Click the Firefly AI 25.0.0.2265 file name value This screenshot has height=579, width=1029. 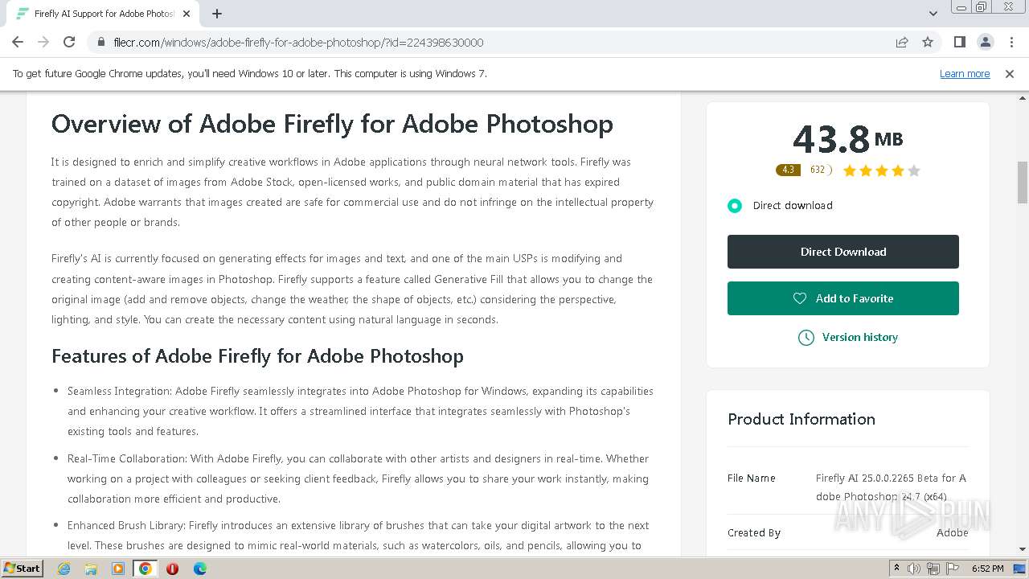[891, 487]
